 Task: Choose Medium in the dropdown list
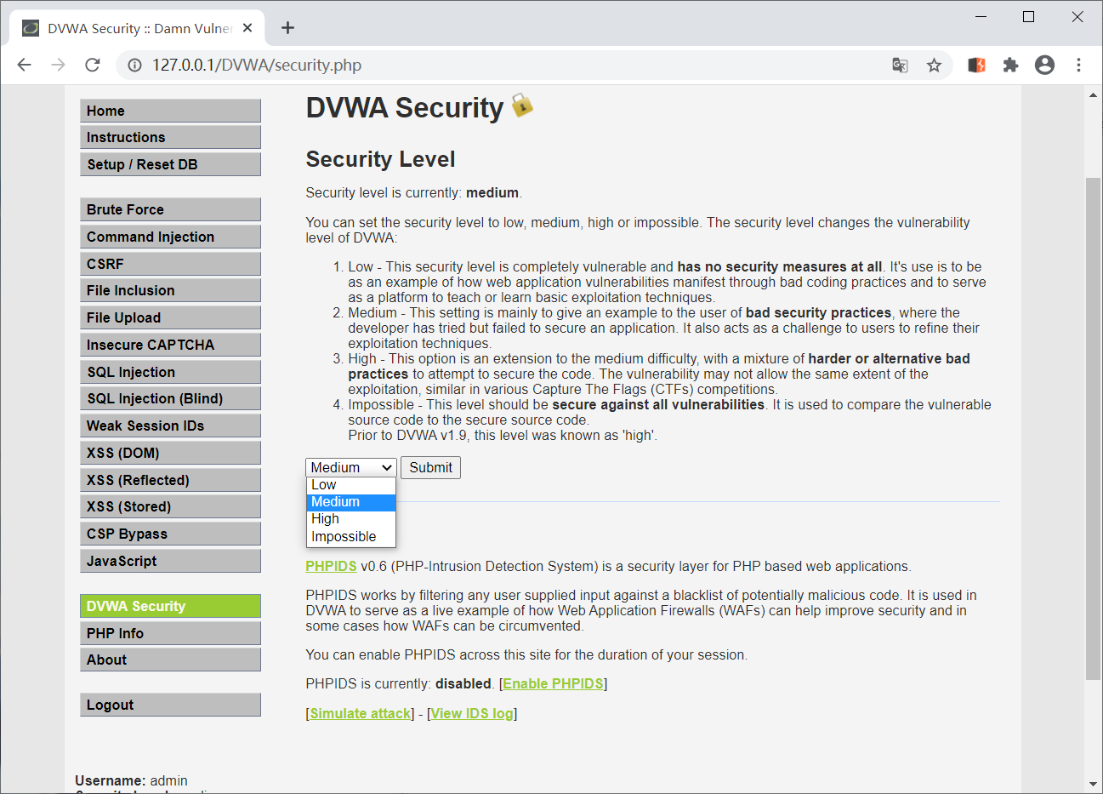[x=351, y=502]
